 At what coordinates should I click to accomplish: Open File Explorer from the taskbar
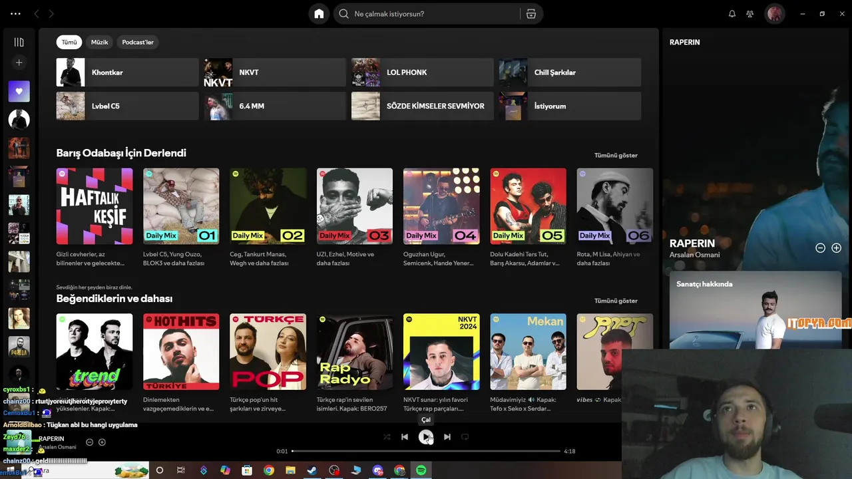pos(290,470)
